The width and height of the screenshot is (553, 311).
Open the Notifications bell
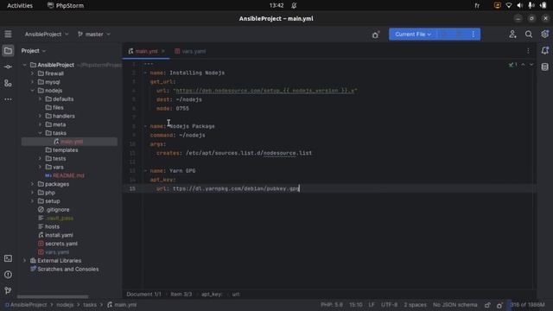pyautogui.click(x=545, y=51)
